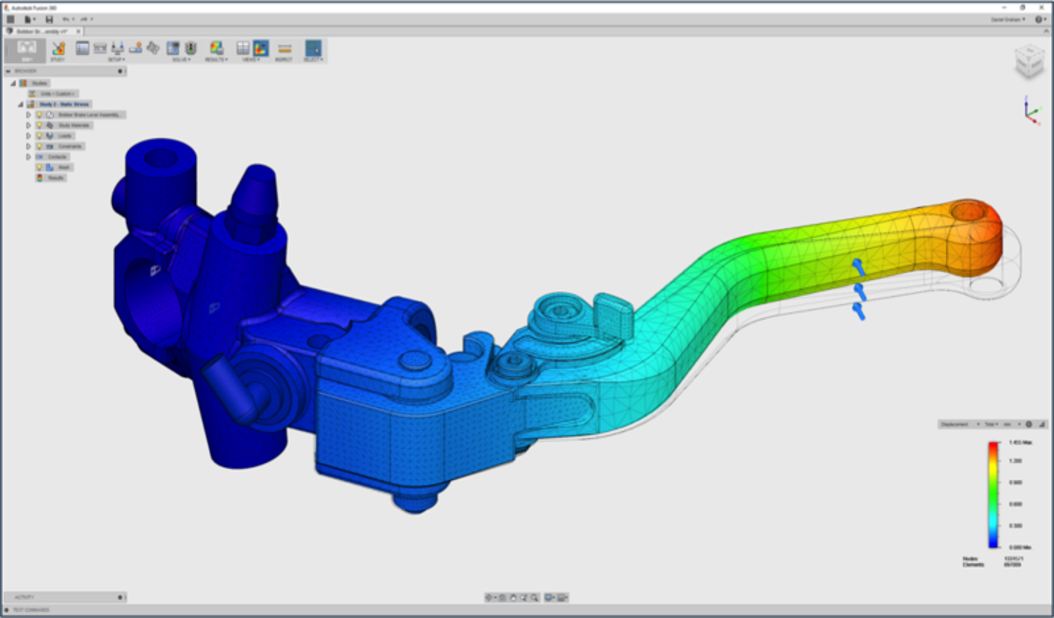Toggle visibility of Loads in the browser
1054x618 pixels.
pyautogui.click(x=40, y=135)
